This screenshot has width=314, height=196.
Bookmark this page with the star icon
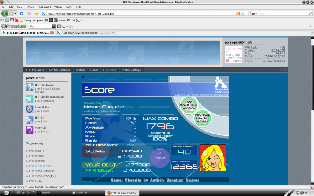(x=242, y=14)
